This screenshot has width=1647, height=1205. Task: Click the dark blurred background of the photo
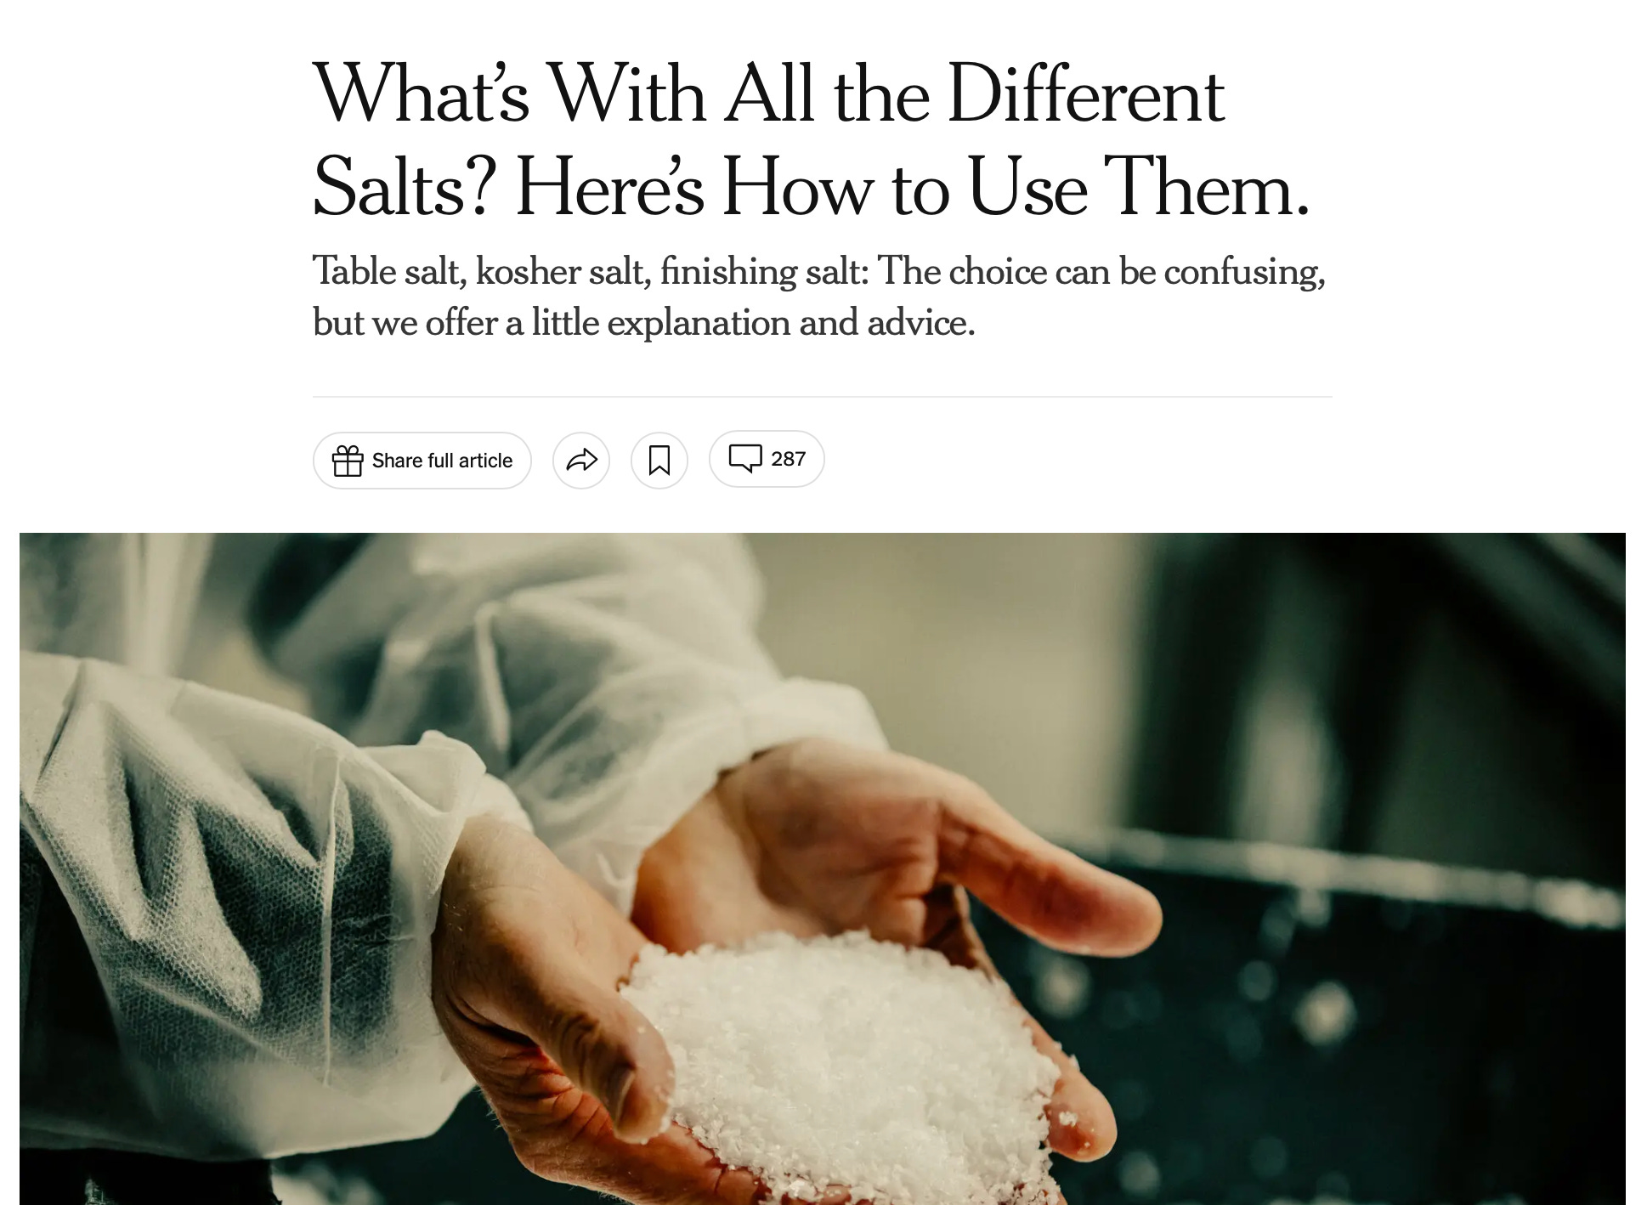1402,1020
